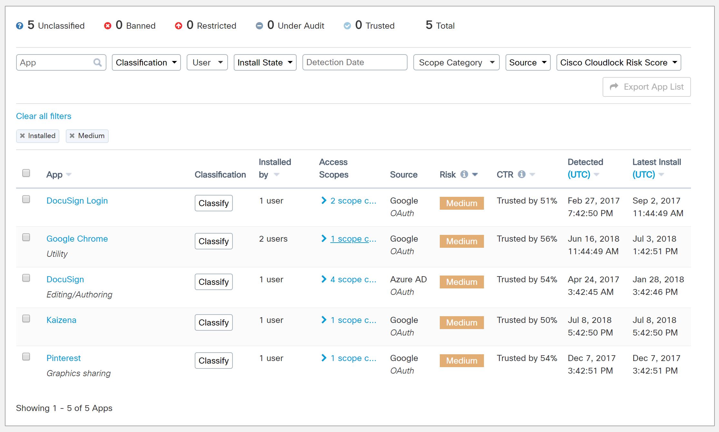Open the Cisco Cloudlock Risk Score dropdown
The height and width of the screenshot is (432, 719).
tap(618, 63)
